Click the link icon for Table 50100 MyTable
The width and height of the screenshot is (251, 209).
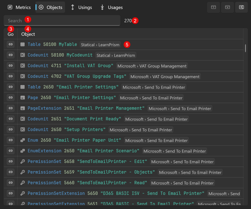[x=11, y=45]
